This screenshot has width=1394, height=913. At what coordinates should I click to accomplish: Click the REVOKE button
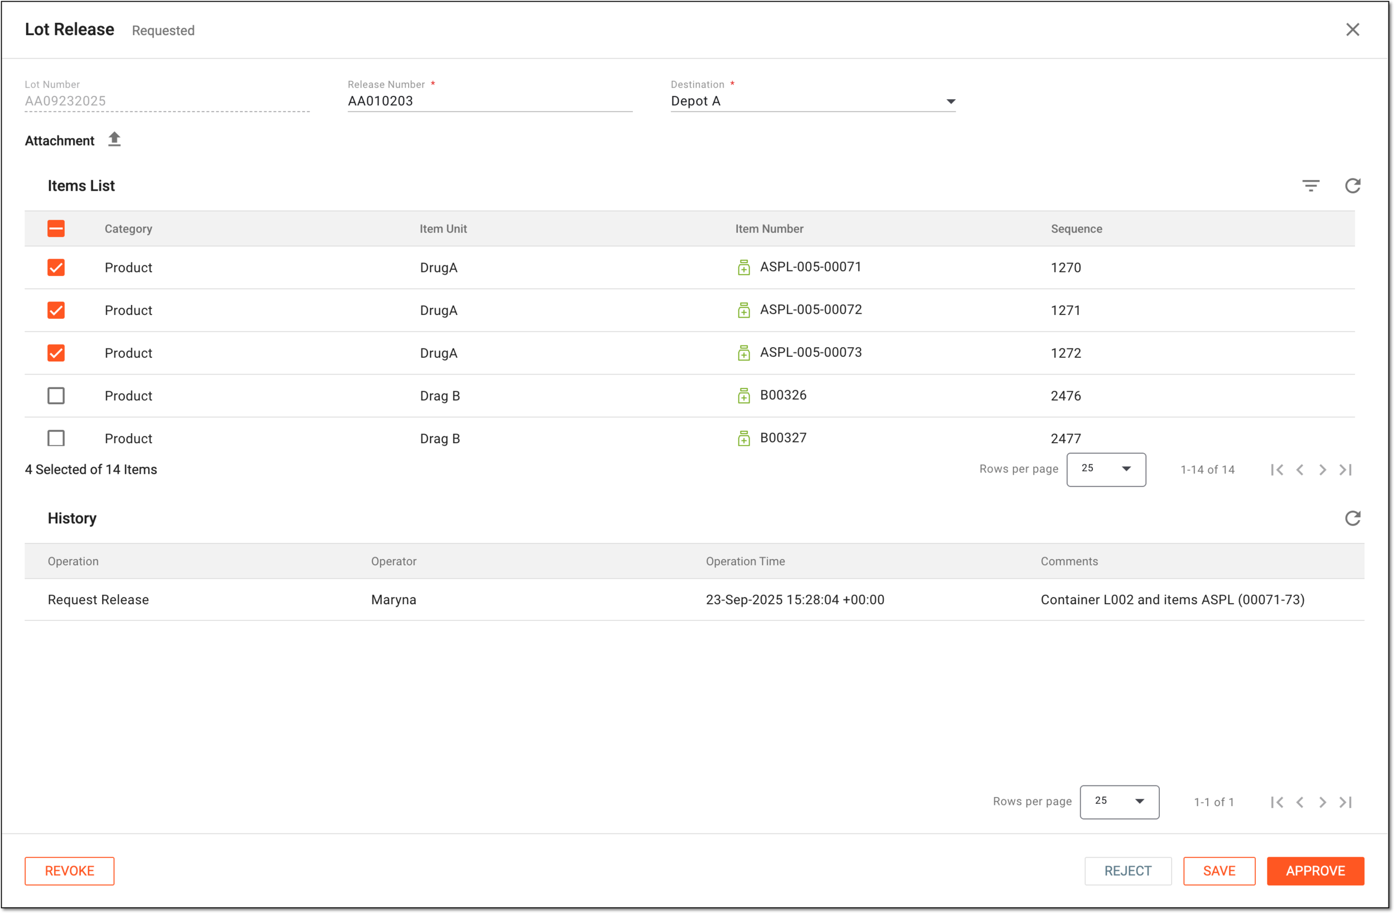tap(70, 871)
